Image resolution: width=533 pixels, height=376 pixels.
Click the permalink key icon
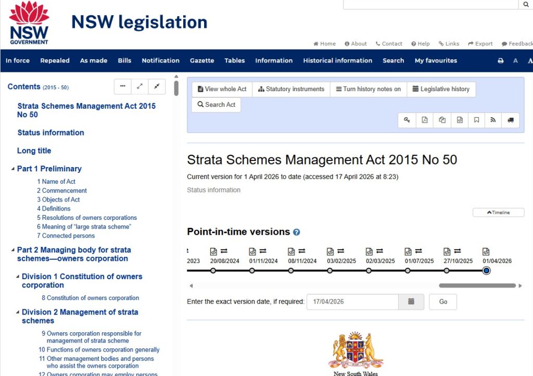pyautogui.click(x=407, y=120)
